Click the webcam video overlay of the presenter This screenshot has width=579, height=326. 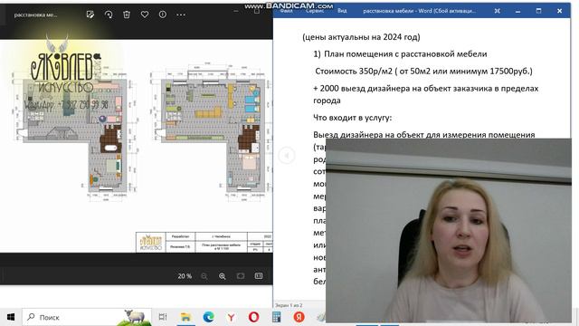pyautogui.click(x=449, y=231)
